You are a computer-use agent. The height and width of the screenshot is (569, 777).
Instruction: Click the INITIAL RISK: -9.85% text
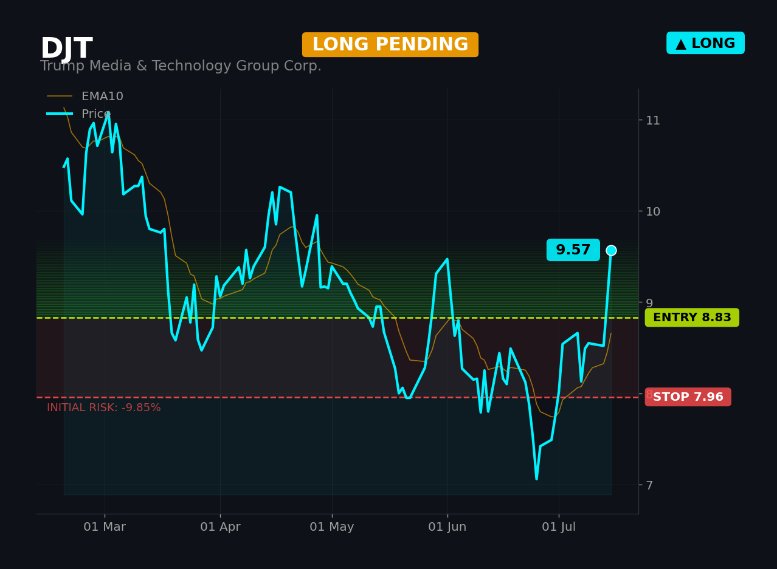tap(104, 408)
